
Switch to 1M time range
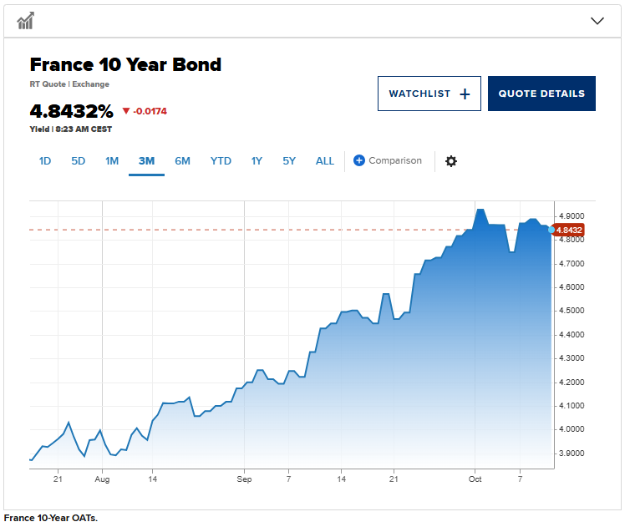[x=112, y=161]
